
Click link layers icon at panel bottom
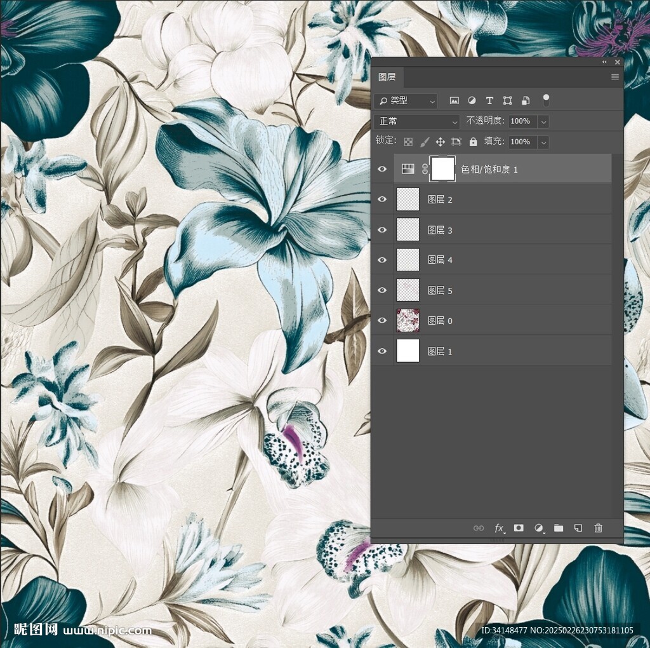pyautogui.click(x=479, y=528)
